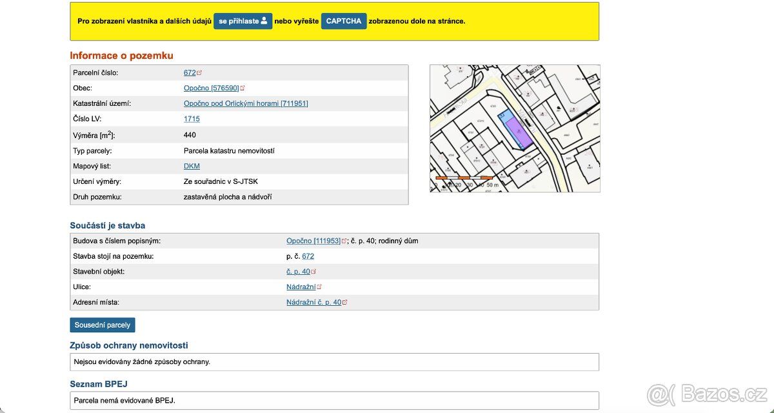774x413 pixels.
Task: Click the external link icon beside parcel 672
Action: [199, 73]
